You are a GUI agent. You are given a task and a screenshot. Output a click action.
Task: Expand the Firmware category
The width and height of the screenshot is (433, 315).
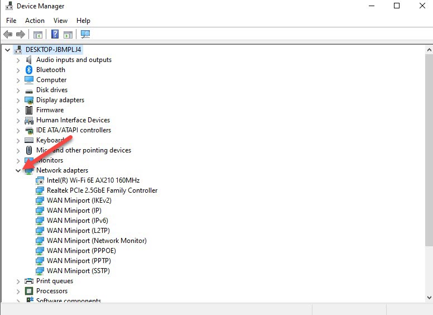pos(18,110)
